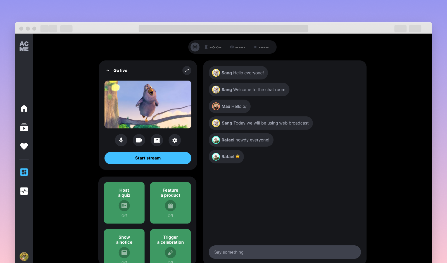Select Rafael's 'howdy everyone!' message
This screenshot has width=447, height=263.
coord(241,140)
